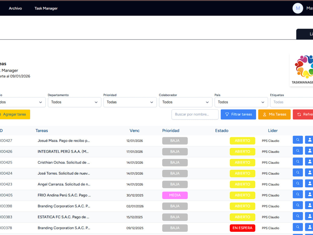Click person icon in task 000398 row
The height and width of the screenshot is (235, 313).
(309, 205)
